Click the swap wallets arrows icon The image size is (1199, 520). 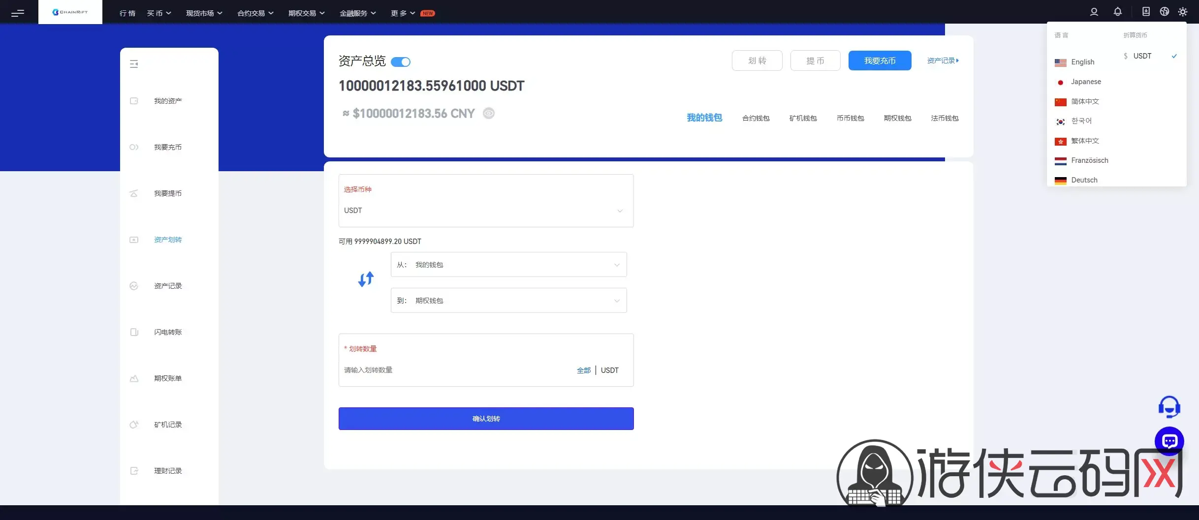[x=366, y=279]
